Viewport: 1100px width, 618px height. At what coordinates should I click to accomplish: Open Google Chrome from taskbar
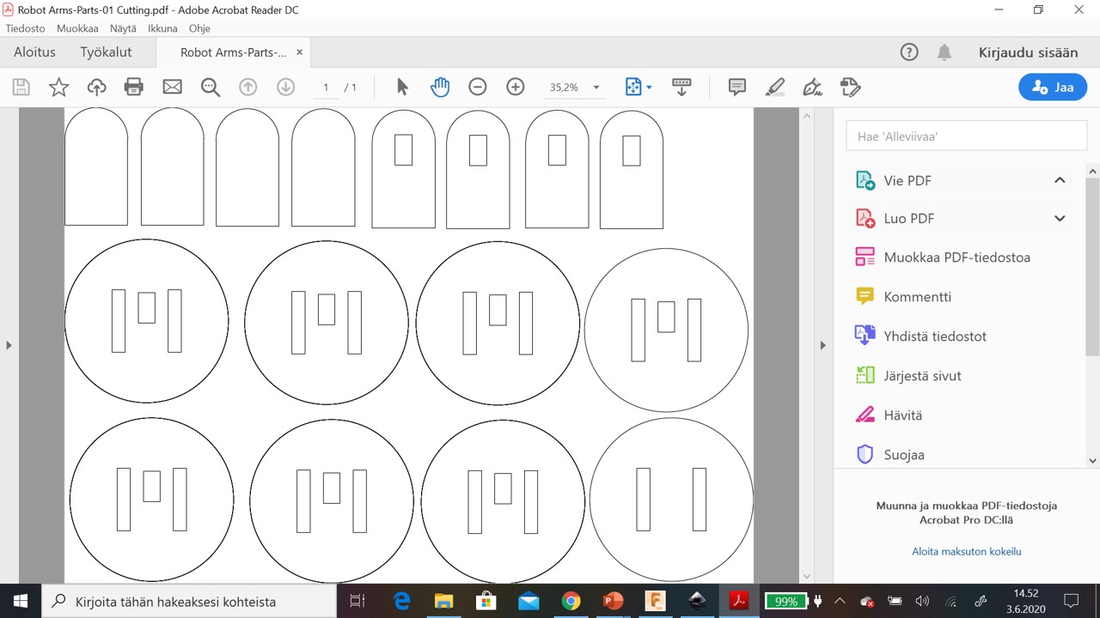point(571,601)
